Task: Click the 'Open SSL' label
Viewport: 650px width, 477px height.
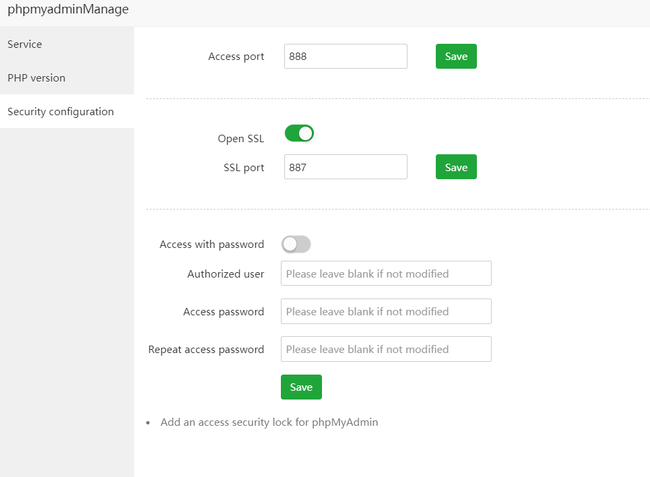Action: 240,139
